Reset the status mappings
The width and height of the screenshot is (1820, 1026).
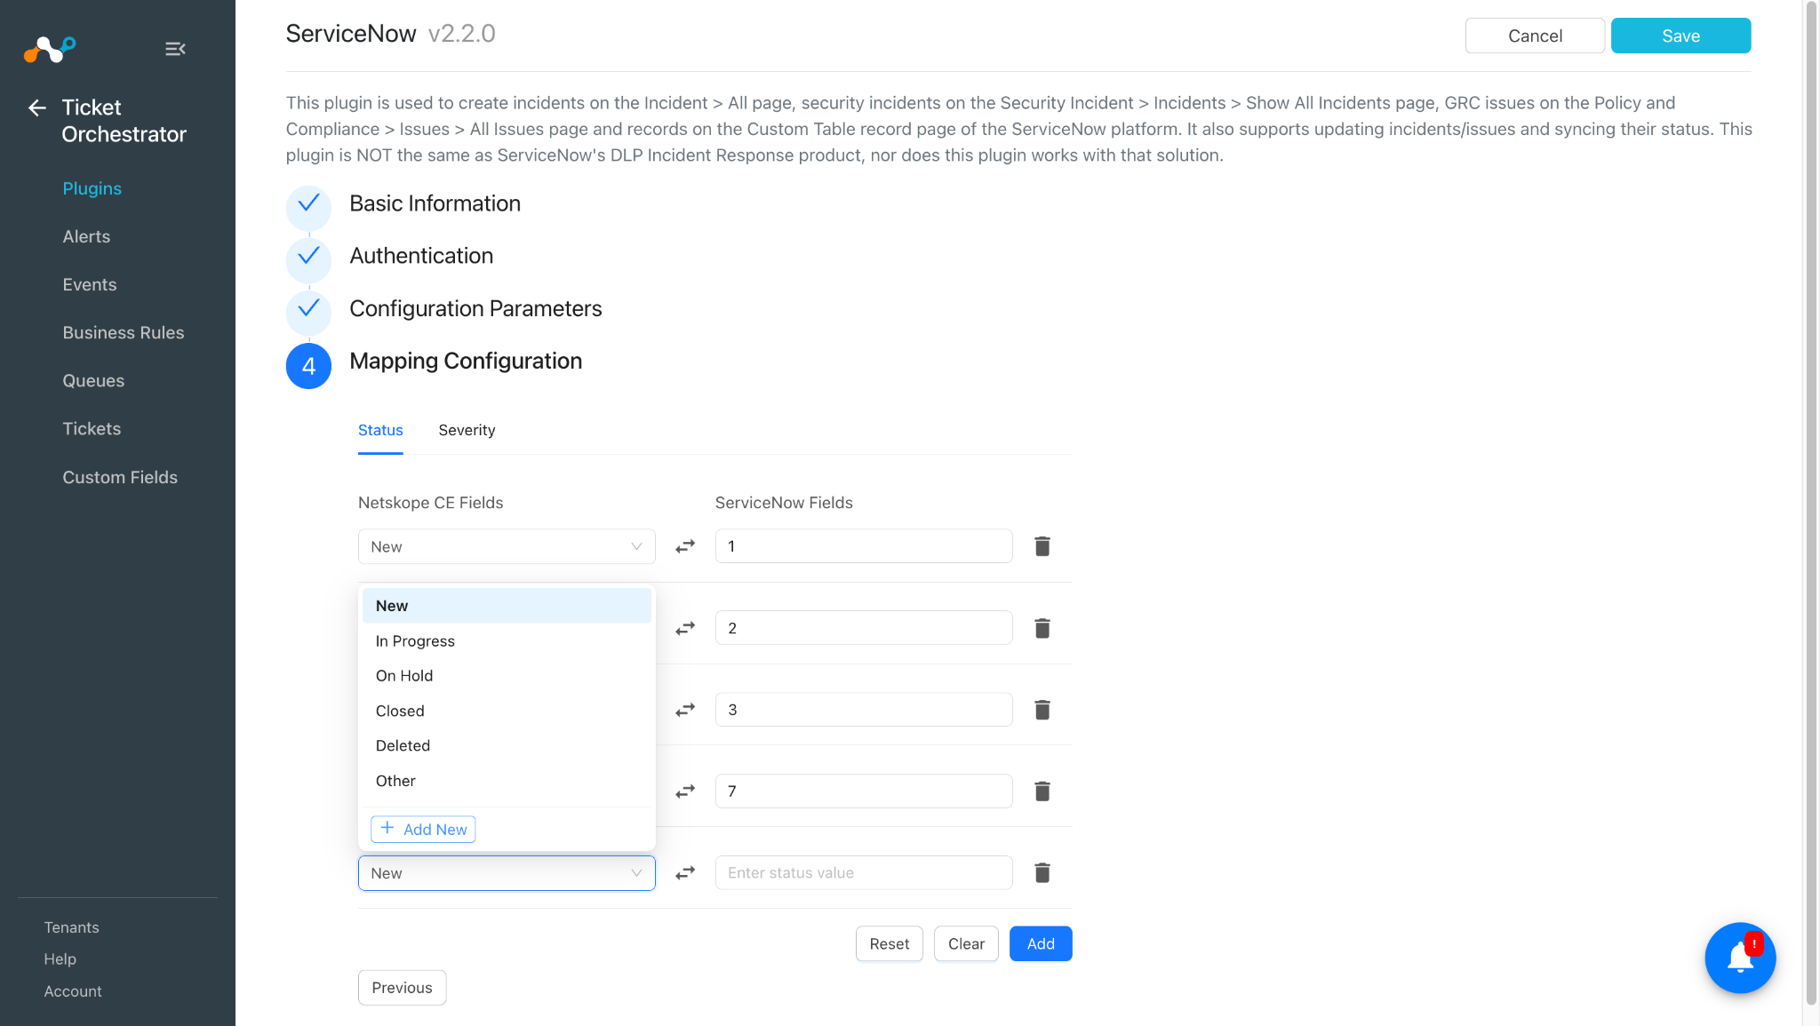[x=889, y=943]
